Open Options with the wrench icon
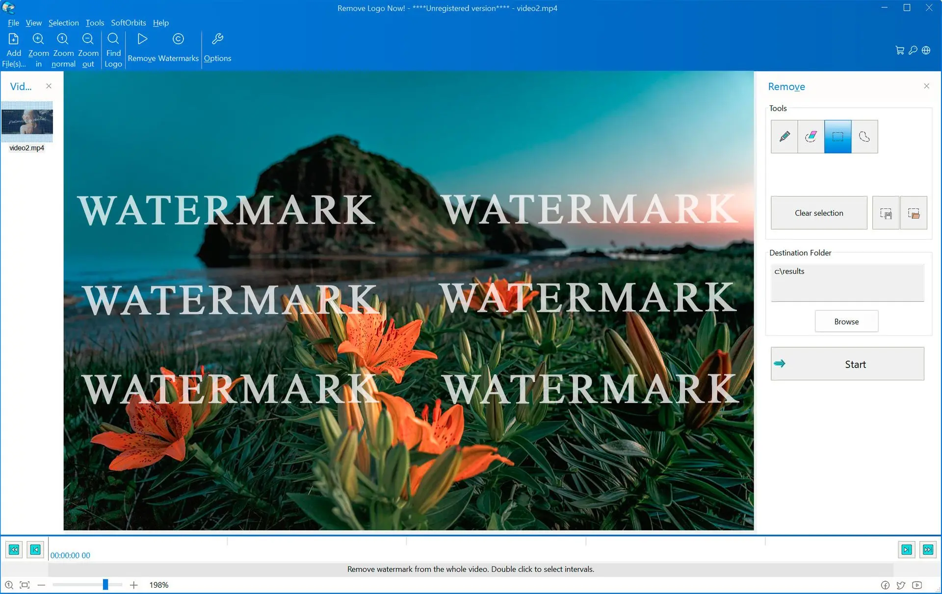The width and height of the screenshot is (942, 594). (x=217, y=48)
